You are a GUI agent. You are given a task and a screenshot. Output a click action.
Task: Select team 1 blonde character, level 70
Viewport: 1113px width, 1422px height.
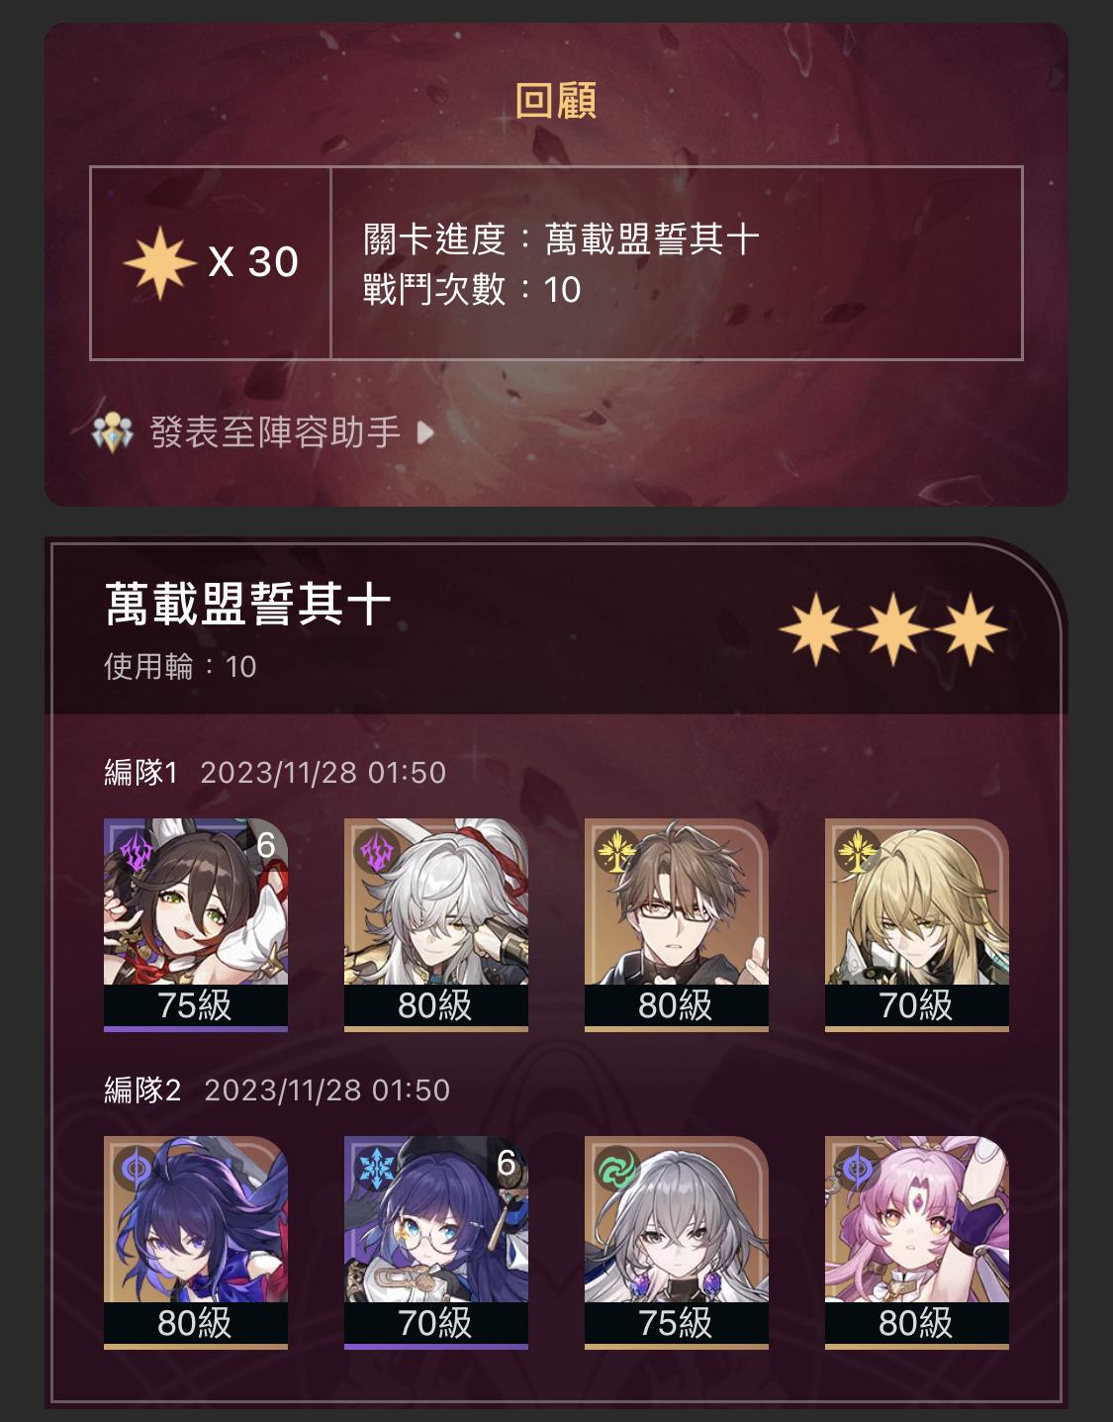coord(917,924)
